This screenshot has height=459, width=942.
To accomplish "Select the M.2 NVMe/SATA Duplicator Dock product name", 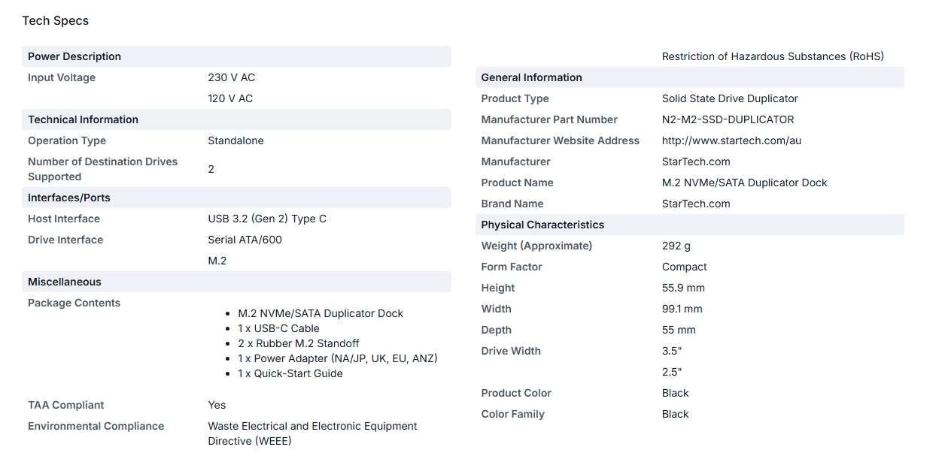I will tap(744, 183).
